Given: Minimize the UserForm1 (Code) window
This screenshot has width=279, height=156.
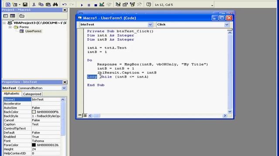Looking at the screenshot, I should click(x=215, y=18).
